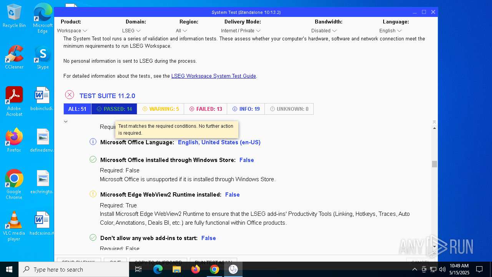The image size is (492, 277).
Task: Click warning icon for Edge WebView2 Runtime installed
Action: (x=93, y=194)
